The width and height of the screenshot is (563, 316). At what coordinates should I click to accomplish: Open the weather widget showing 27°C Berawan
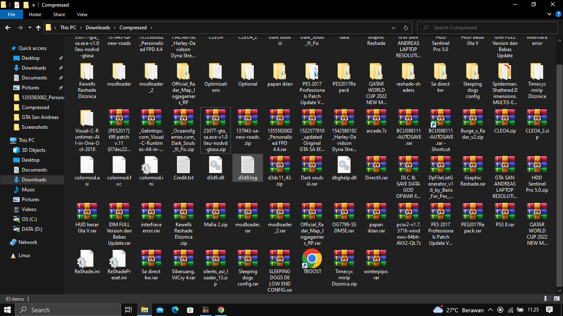(458, 310)
